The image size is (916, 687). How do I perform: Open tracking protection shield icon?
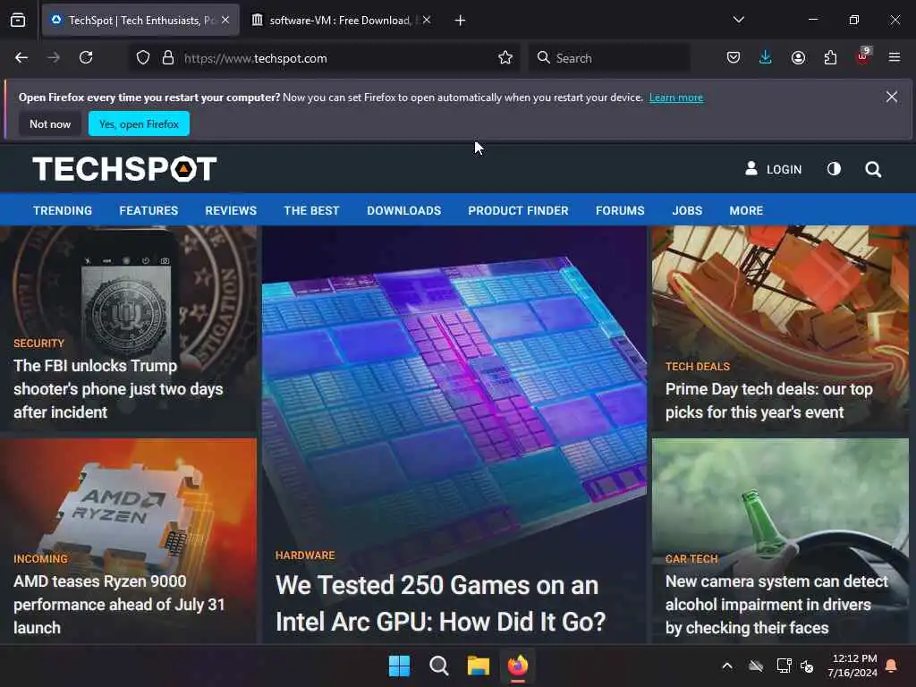[x=143, y=58]
